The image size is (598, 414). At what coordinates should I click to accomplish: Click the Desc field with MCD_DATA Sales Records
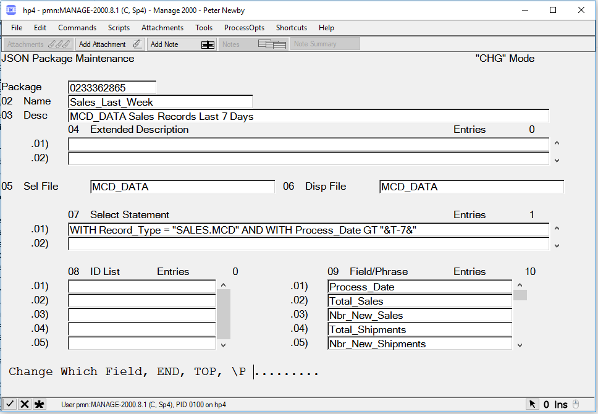[308, 116]
